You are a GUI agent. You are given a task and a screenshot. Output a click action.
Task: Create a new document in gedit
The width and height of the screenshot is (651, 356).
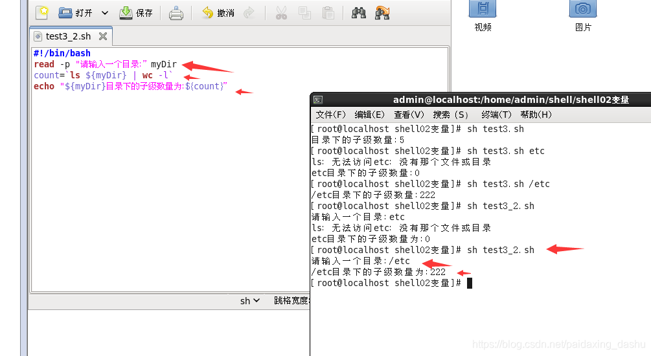tap(42, 13)
